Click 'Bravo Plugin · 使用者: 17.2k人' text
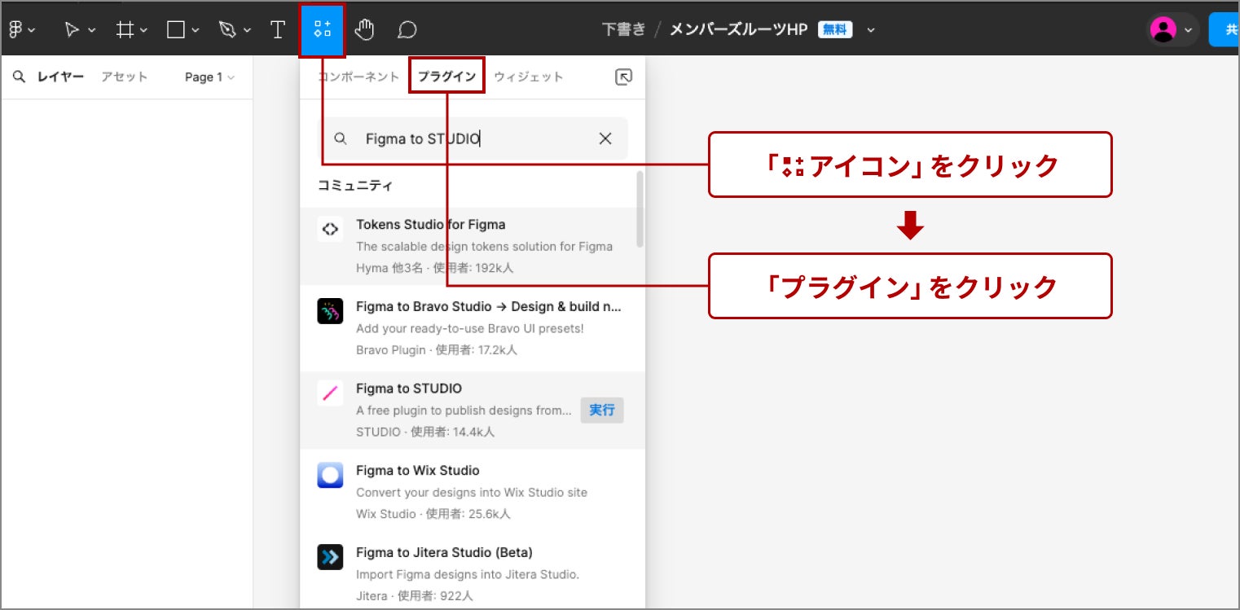The image size is (1240, 610). (437, 349)
